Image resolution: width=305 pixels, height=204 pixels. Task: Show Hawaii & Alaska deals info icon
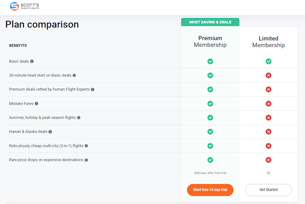(x=50, y=132)
